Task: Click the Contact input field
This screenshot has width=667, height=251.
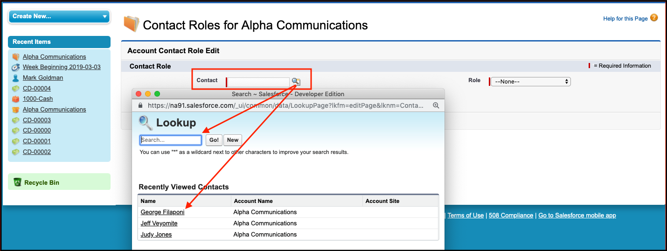Action: pos(259,82)
